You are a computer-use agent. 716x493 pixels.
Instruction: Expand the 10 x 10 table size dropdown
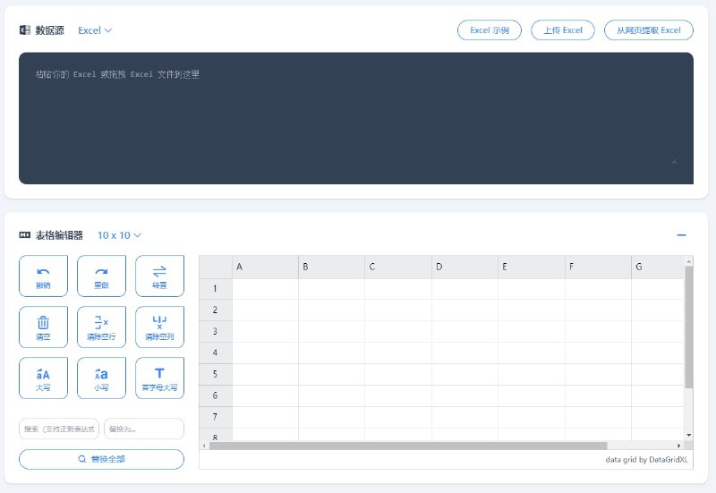[120, 235]
